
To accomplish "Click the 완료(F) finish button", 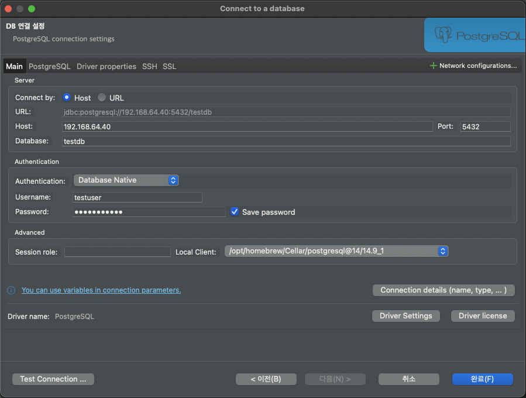I will (x=482, y=379).
